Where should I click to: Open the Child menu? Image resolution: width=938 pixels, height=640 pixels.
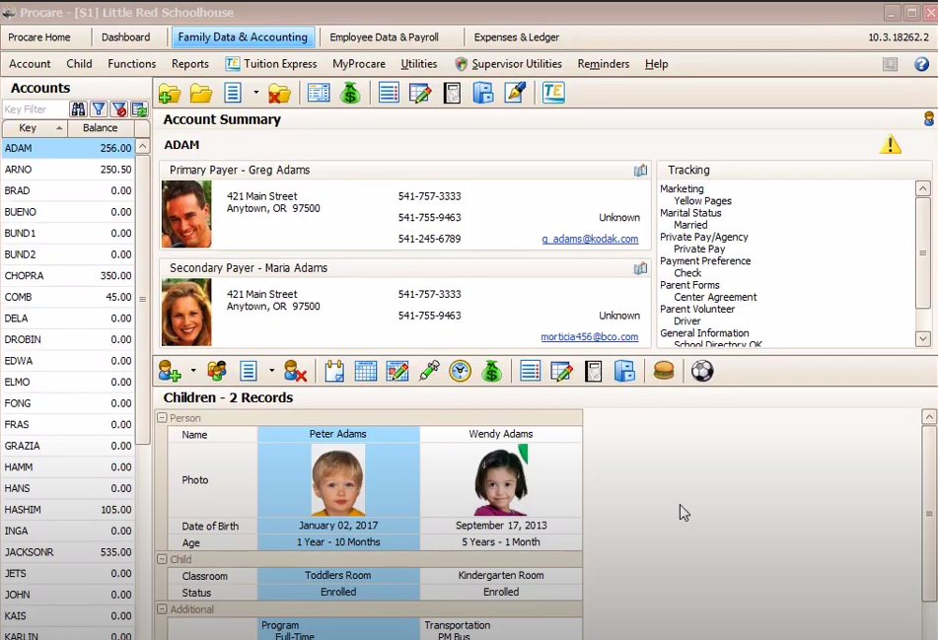tap(79, 64)
